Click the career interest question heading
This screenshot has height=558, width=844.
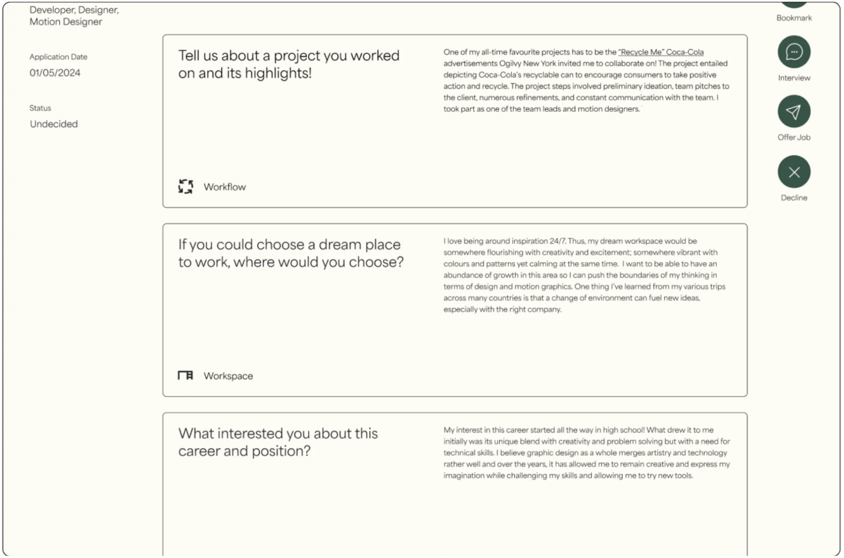(278, 442)
